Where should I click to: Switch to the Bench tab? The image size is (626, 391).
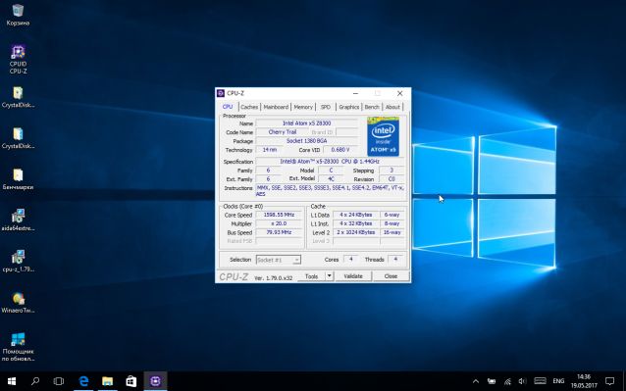pos(372,107)
